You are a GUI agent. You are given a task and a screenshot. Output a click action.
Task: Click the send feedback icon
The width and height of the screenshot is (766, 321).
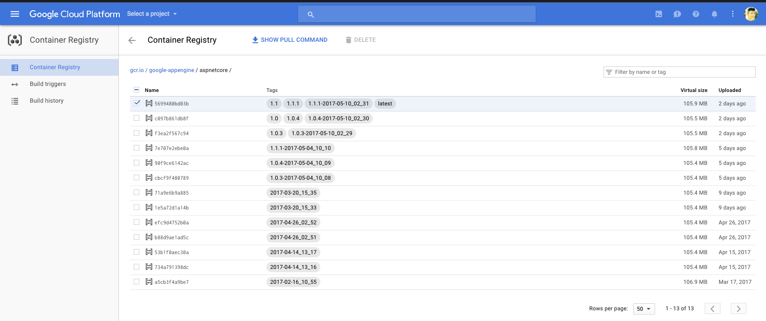677,14
